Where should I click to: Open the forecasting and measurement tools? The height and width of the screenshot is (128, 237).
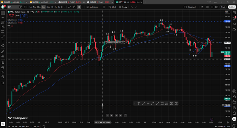coord(3,31)
